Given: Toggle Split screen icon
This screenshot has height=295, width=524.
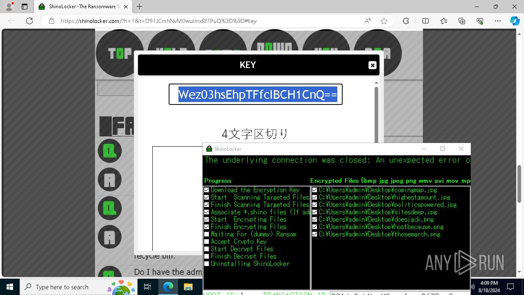Looking at the screenshot, I should click(x=425, y=21).
